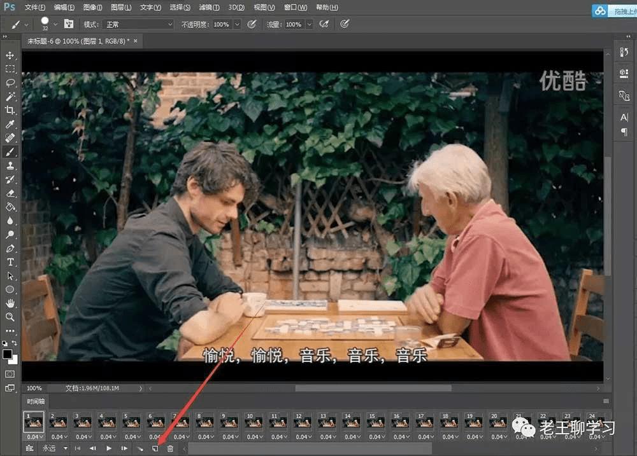637x456 pixels.
Task: Select the Eyedropper tool
Action: click(x=10, y=124)
